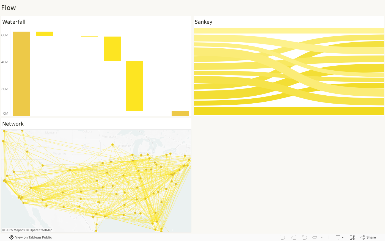Open View on Tableau Public link

(33, 237)
